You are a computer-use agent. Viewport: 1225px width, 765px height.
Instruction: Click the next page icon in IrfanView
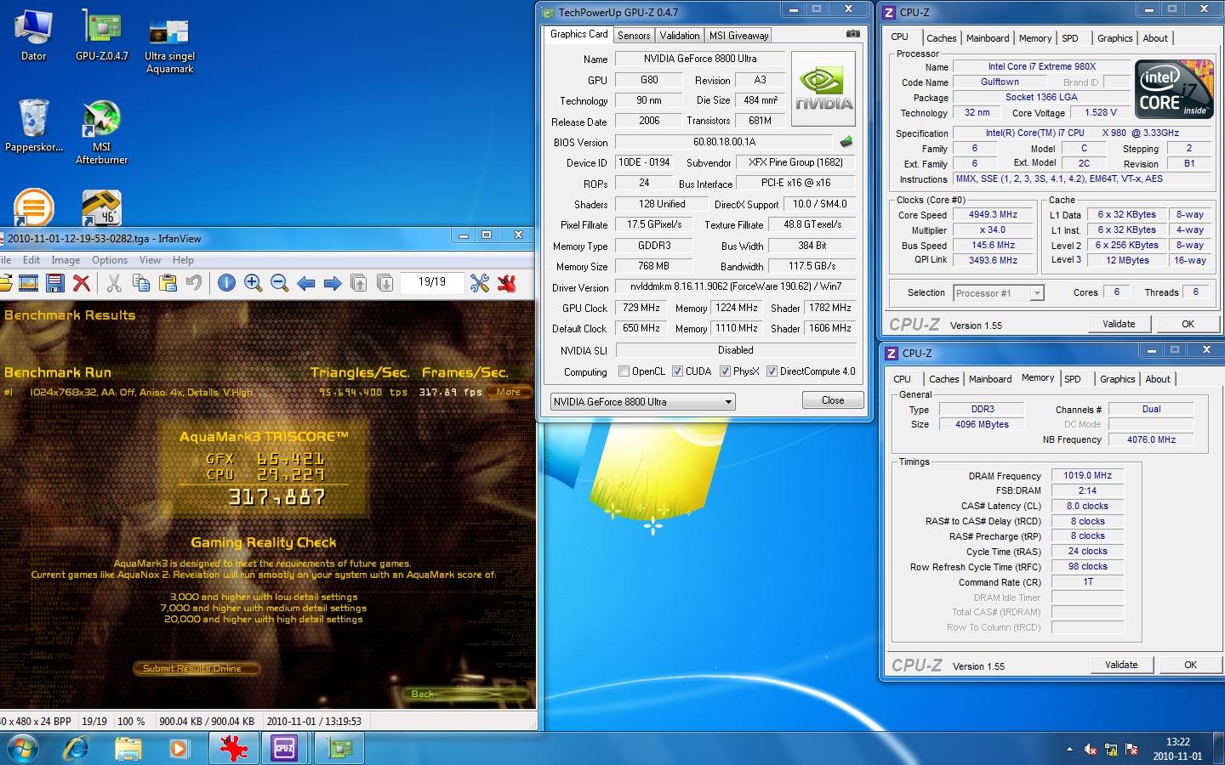coord(385,283)
